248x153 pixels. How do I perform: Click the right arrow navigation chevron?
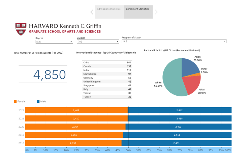(156, 12)
